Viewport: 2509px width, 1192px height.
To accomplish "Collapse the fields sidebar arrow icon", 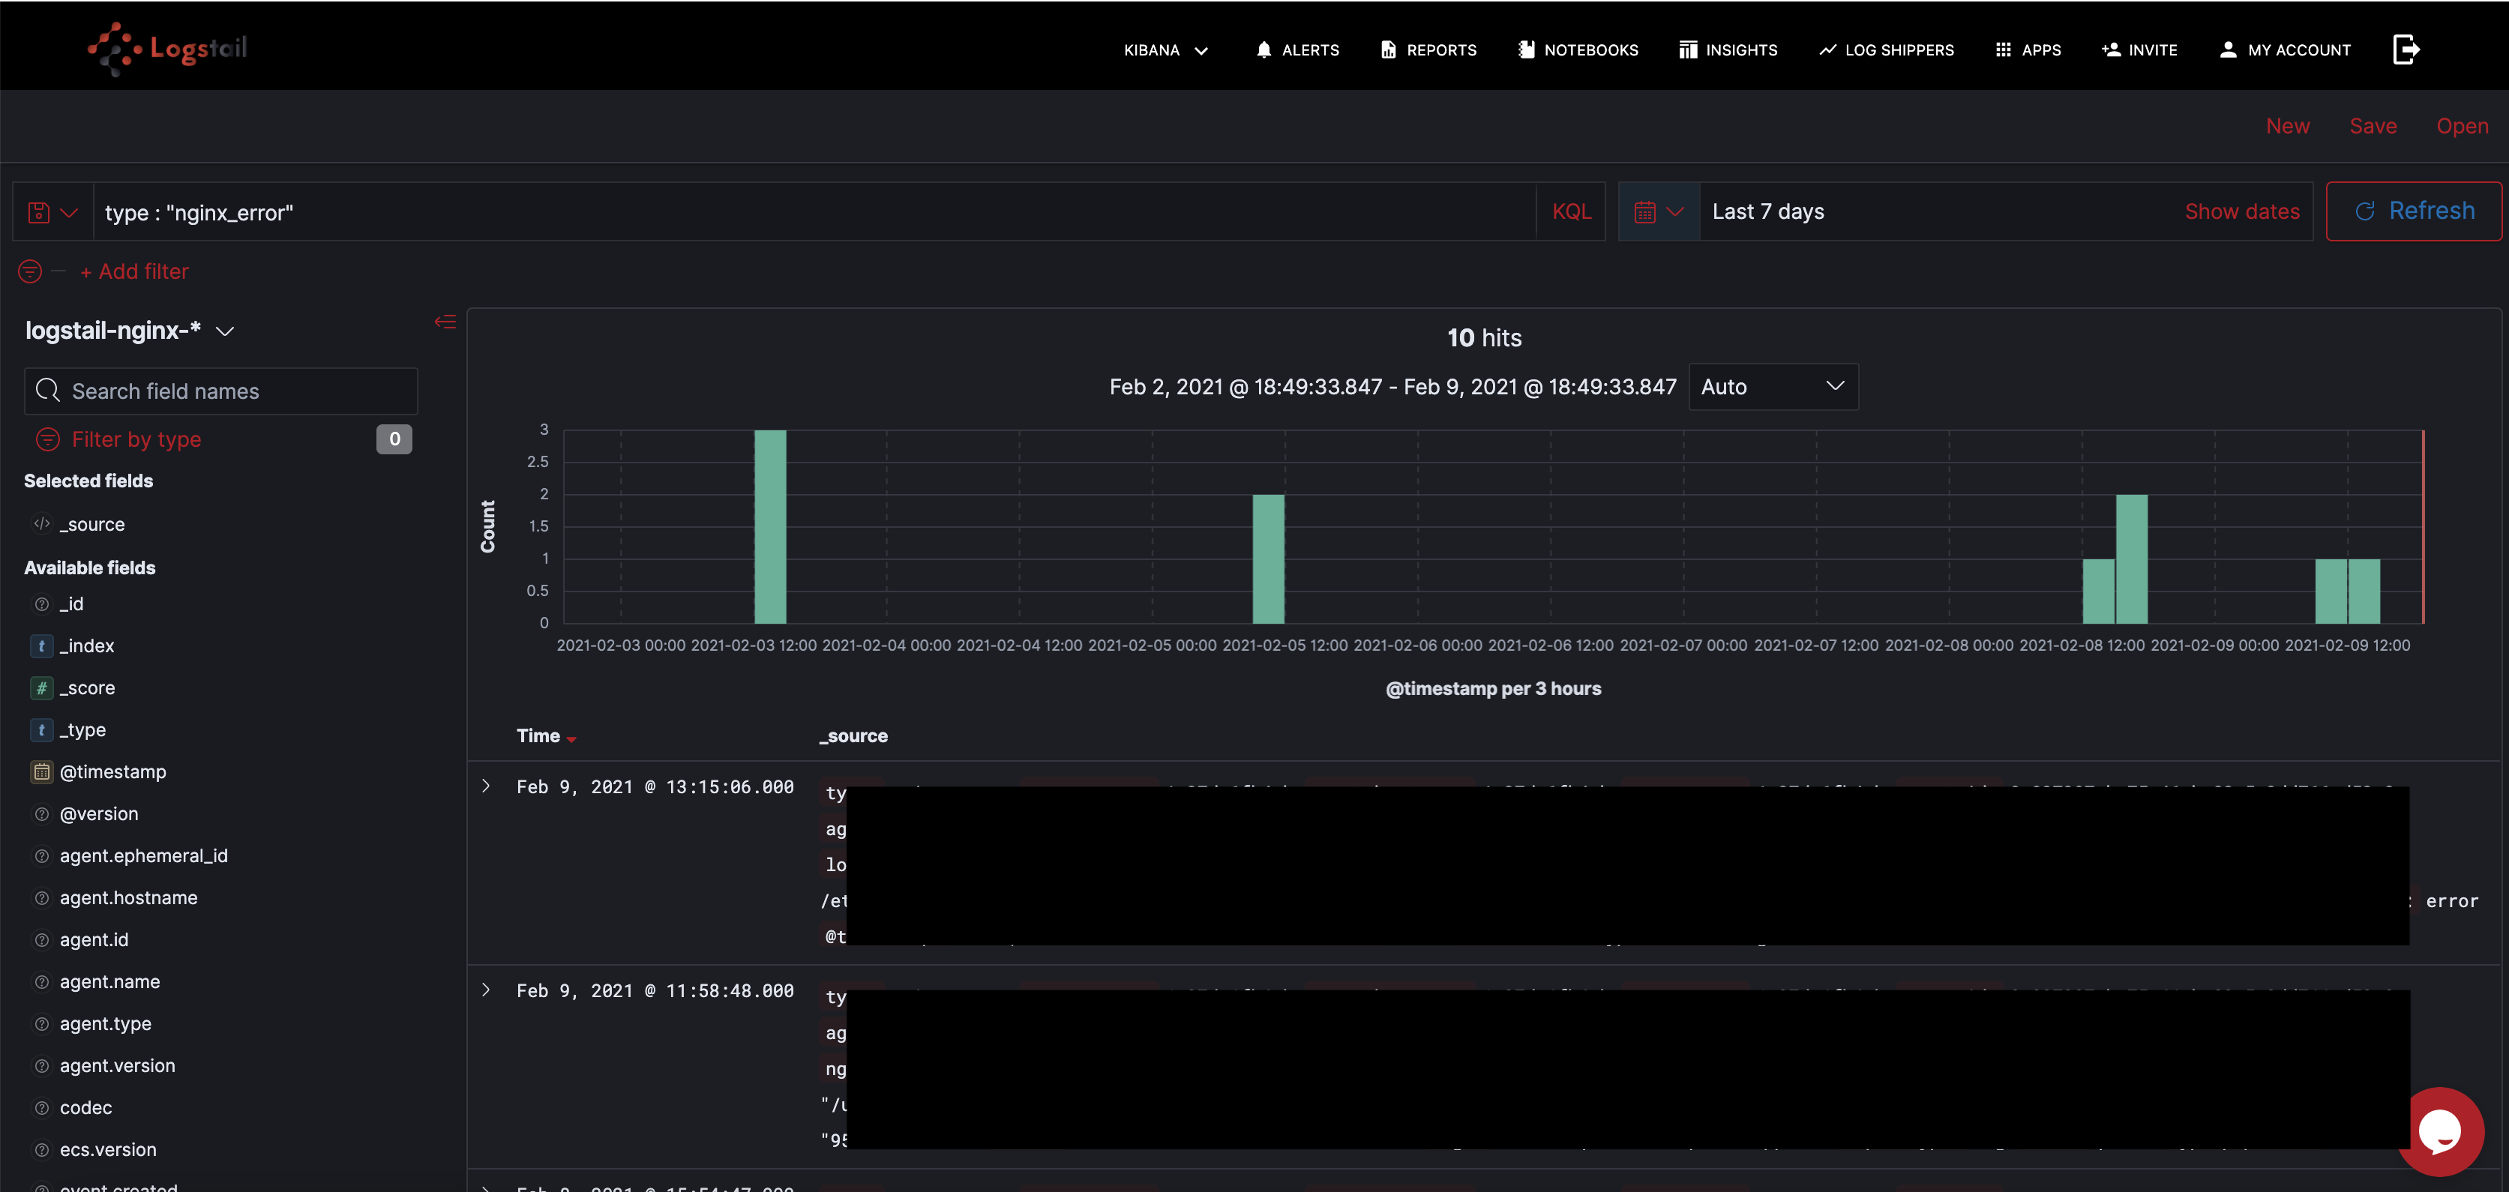I will tap(444, 322).
